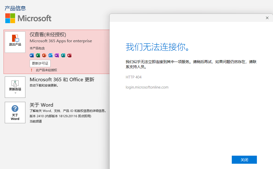
Task: Click the Word app icon in product list
Action: coord(32,55)
